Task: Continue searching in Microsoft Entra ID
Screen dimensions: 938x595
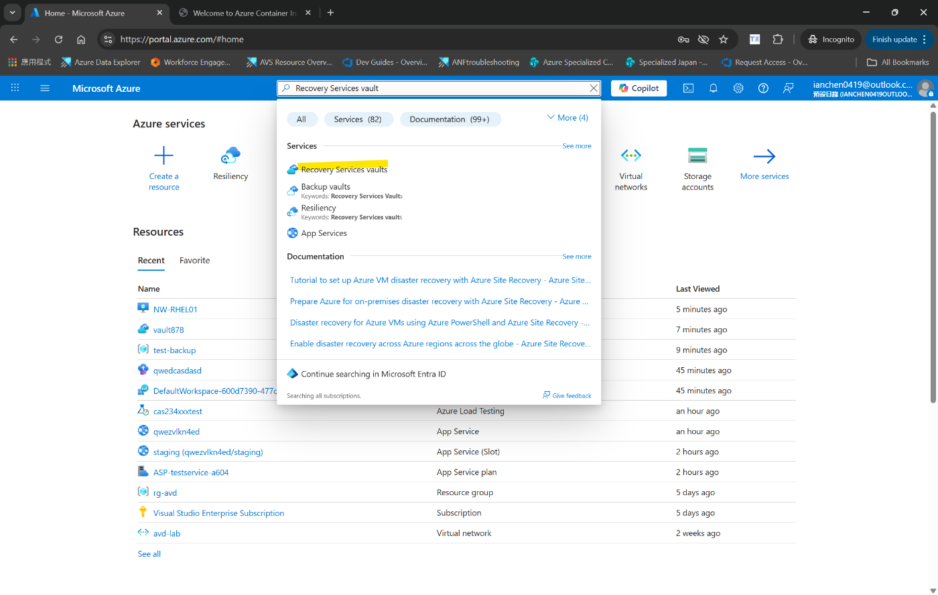Action: click(373, 374)
